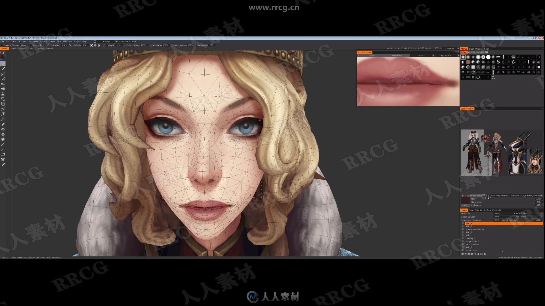Viewport: 545px width, 306px height.
Task: Toggle Steady Stroke checkbox
Action: point(2,45)
